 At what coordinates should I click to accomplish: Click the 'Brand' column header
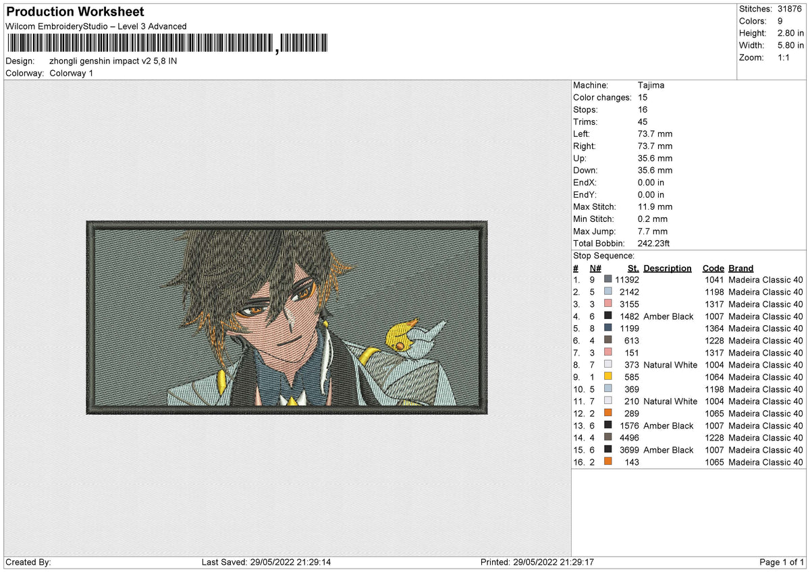[741, 268]
